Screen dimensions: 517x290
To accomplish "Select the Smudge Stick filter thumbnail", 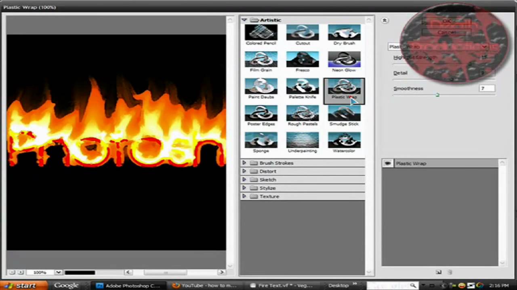I will click(344, 116).
